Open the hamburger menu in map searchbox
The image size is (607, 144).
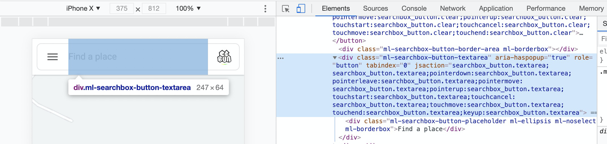53,57
